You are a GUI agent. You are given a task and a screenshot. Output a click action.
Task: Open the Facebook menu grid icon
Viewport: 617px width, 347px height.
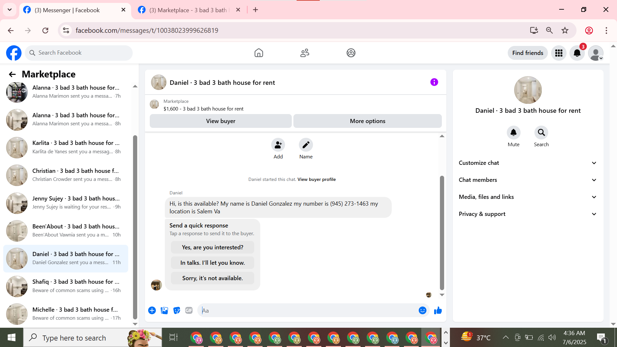(x=559, y=53)
